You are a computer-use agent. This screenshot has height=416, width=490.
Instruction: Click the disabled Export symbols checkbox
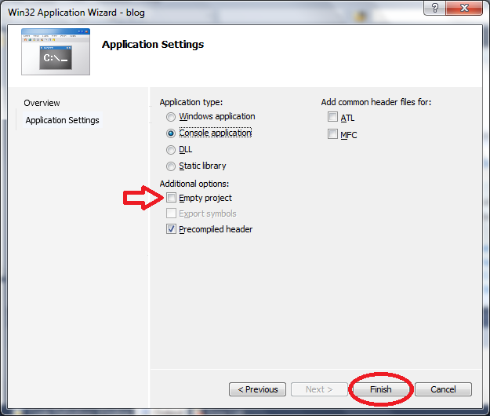171,213
